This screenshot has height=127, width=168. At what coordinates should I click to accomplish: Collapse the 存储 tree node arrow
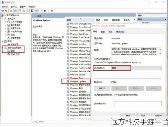tap(3, 41)
